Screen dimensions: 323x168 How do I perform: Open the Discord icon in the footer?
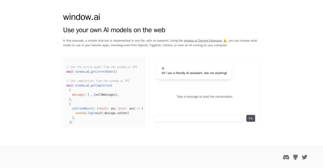[x=286, y=157]
